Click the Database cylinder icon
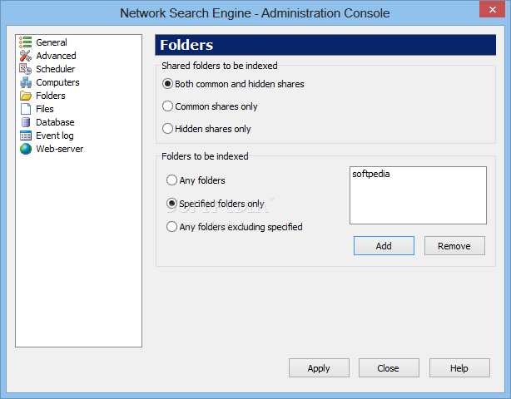511x399 pixels. [x=26, y=122]
